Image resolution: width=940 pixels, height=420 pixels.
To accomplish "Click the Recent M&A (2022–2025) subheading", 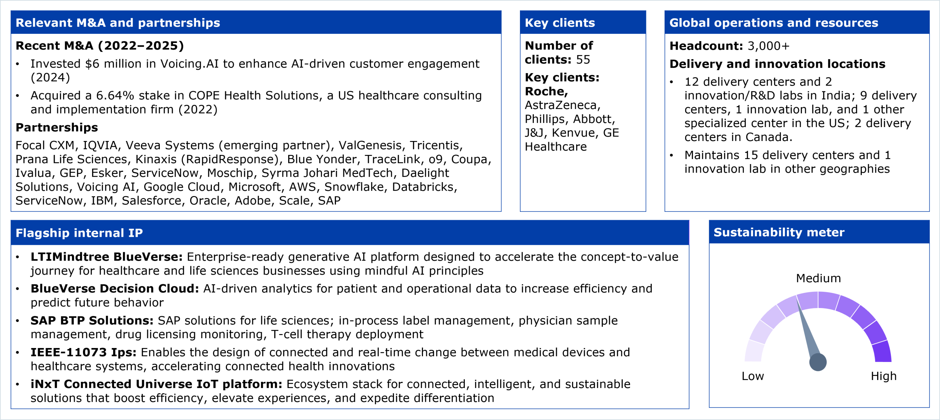I will pyautogui.click(x=100, y=46).
